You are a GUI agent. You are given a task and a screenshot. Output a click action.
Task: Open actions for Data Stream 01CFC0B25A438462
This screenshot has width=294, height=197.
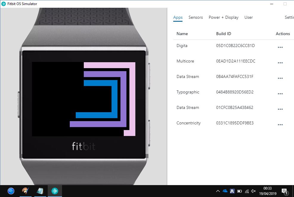(280, 109)
